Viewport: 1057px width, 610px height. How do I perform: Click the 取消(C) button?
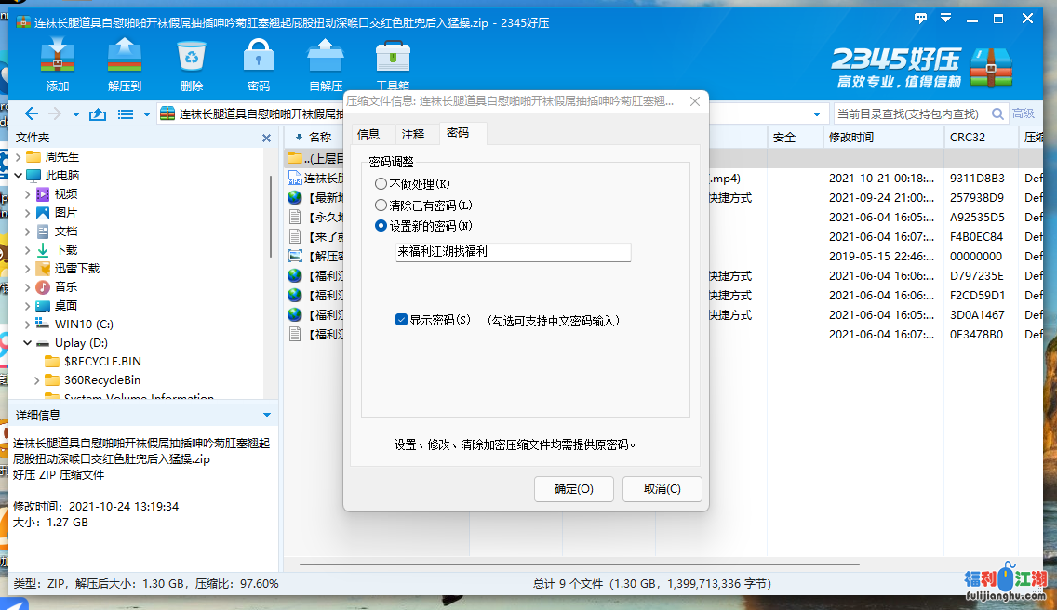click(662, 489)
